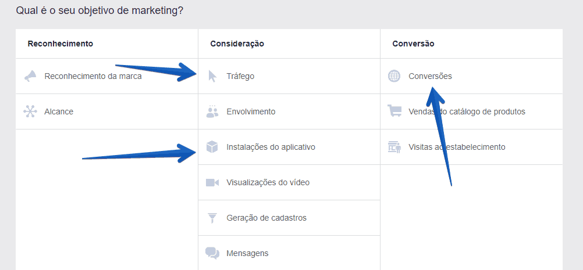Click the funnel icon for Geração de cadastros
Viewport: 583px width, 270px height.
pos(212,218)
